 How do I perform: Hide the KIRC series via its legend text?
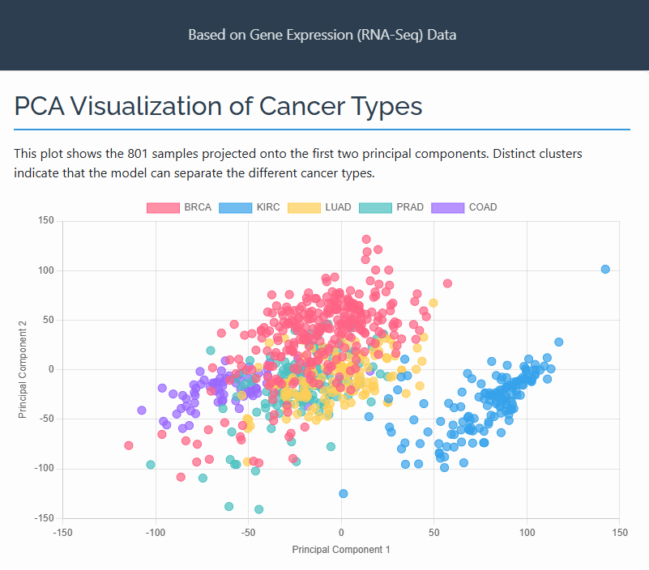267,207
